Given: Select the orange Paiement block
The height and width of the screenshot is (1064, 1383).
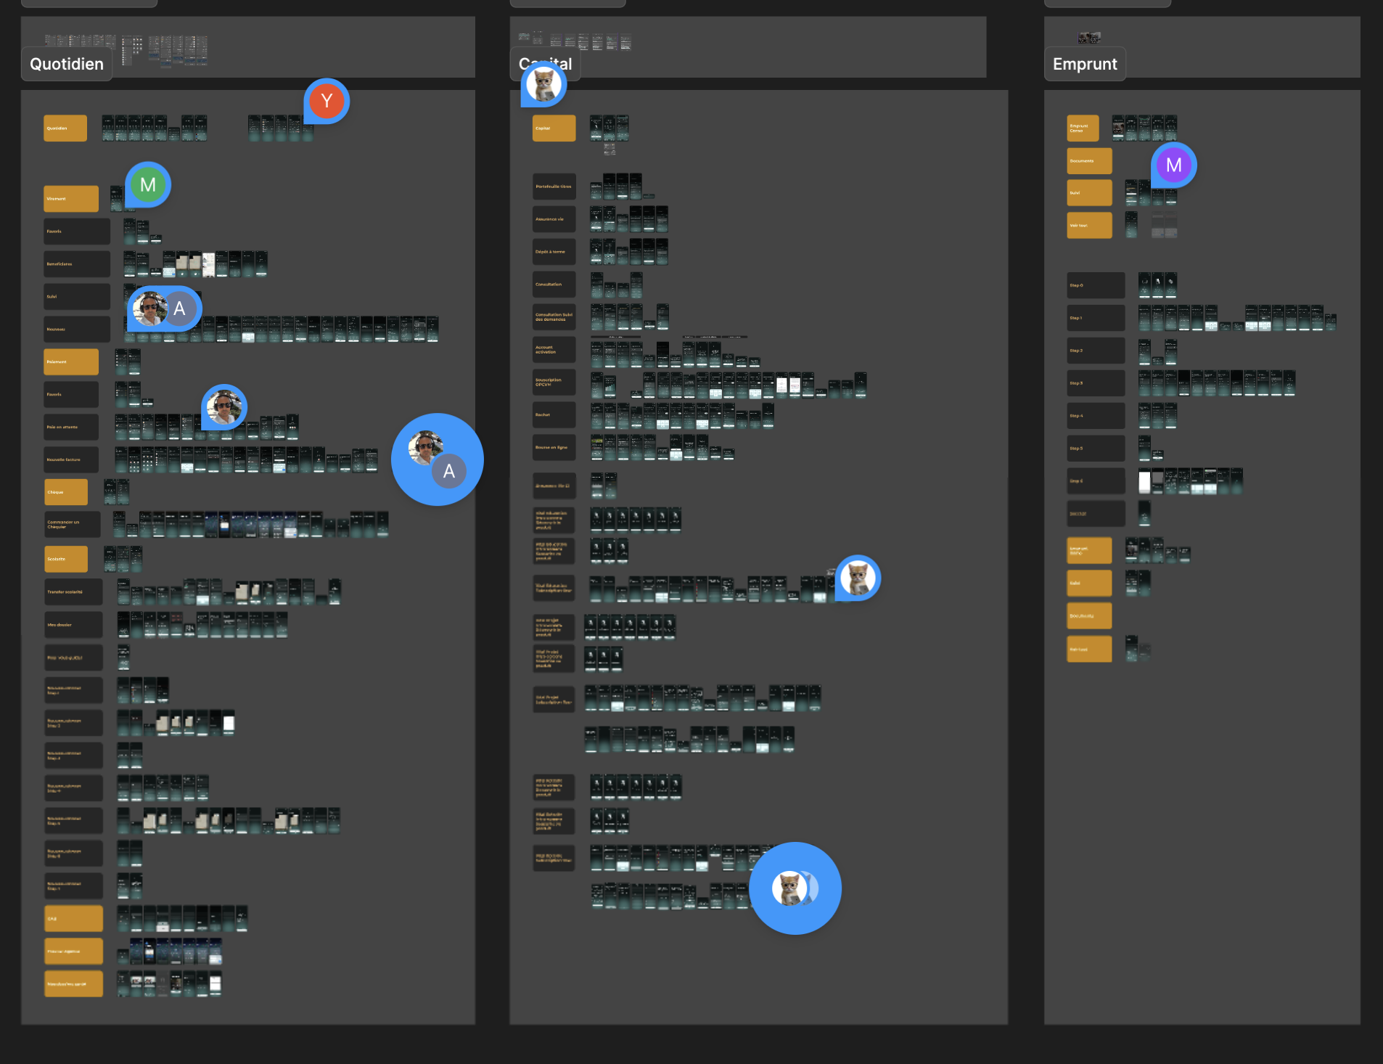Looking at the screenshot, I should click(x=71, y=362).
